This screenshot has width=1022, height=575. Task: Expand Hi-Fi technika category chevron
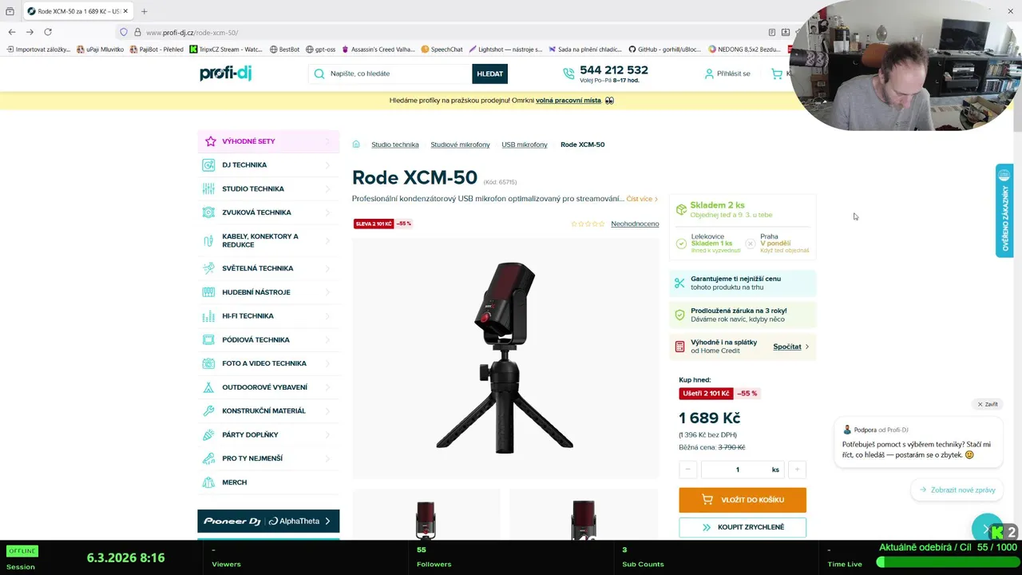(327, 316)
